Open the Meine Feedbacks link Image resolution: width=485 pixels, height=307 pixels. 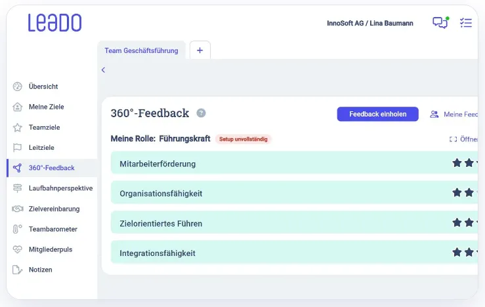[461, 115]
